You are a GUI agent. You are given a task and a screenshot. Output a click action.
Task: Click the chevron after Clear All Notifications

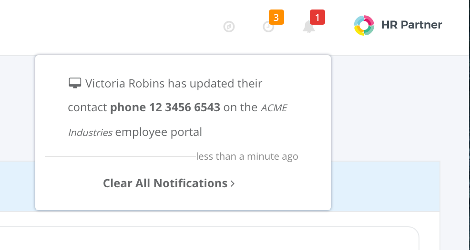pos(233,183)
